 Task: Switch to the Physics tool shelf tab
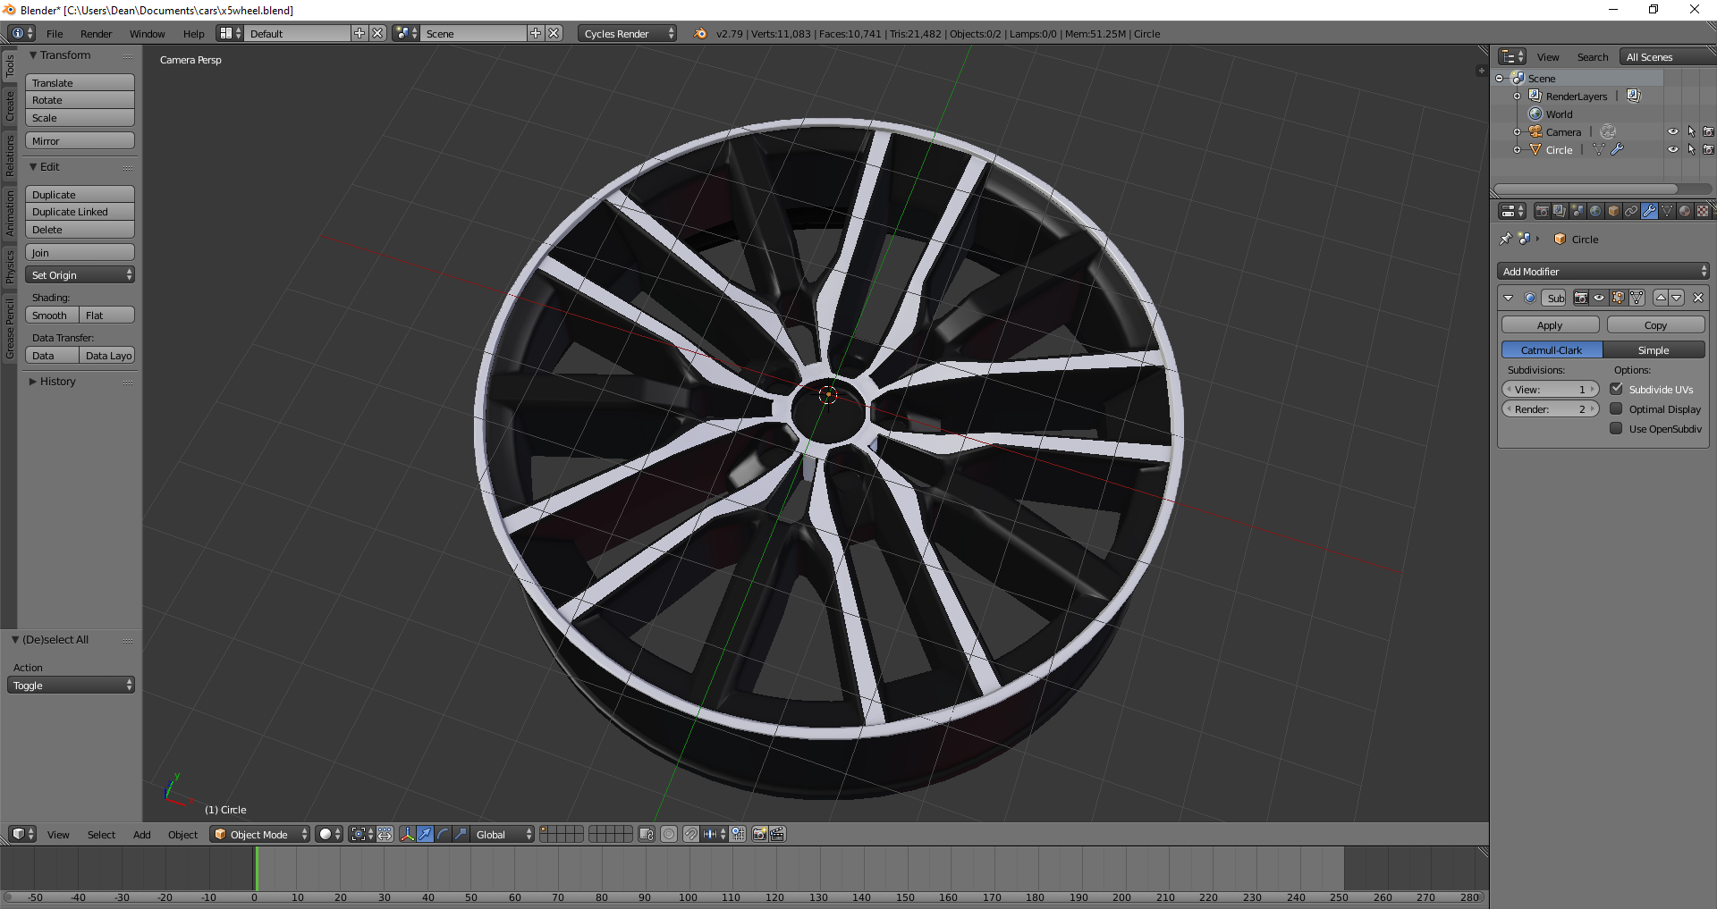click(10, 266)
